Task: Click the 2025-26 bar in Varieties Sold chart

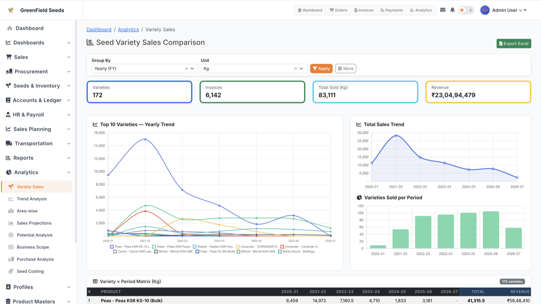Action: point(491,230)
